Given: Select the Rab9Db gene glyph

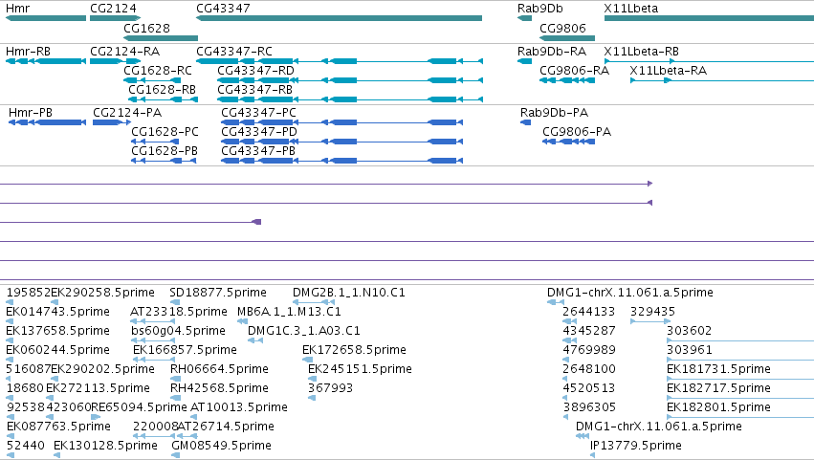Looking at the screenshot, I should tap(524, 18).
